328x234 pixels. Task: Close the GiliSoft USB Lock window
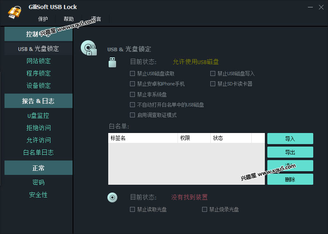pyautogui.click(x=321, y=7)
